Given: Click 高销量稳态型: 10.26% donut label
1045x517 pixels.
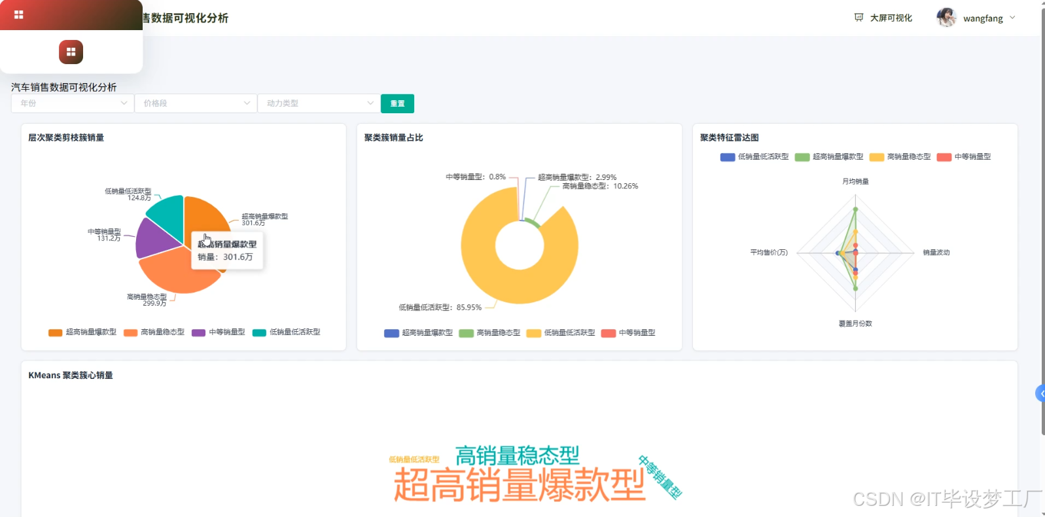Looking at the screenshot, I should coord(600,187).
